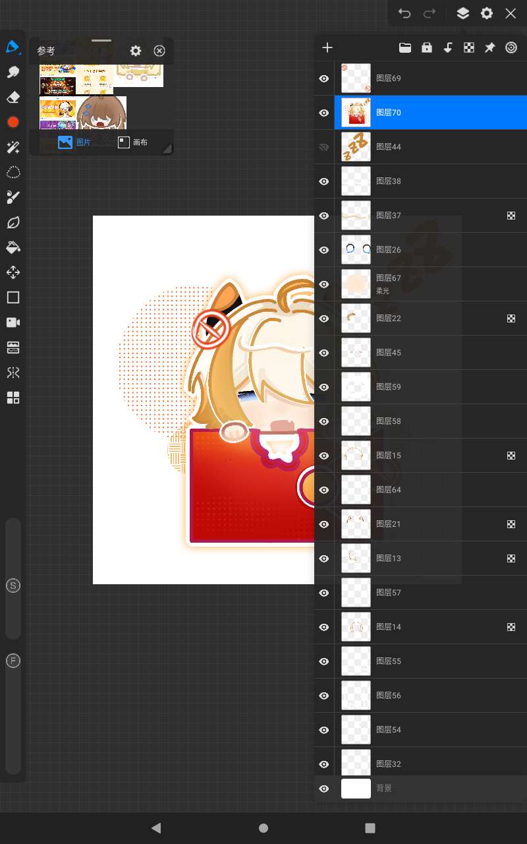527x844 pixels.
Task: Click the Lock layer icon
Action: point(427,47)
